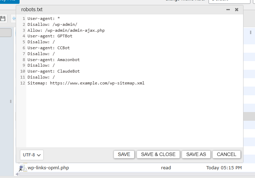Click the horizontal scrollbar left arrow
255x178 pixels.
[x=17, y=174]
